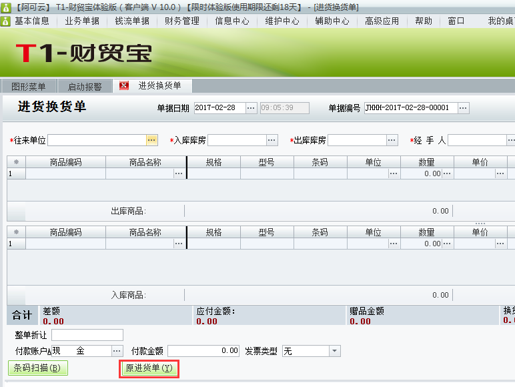Focus the 经手人 input field
This screenshot has height=387, width=515.
click(x=477, y=140)
